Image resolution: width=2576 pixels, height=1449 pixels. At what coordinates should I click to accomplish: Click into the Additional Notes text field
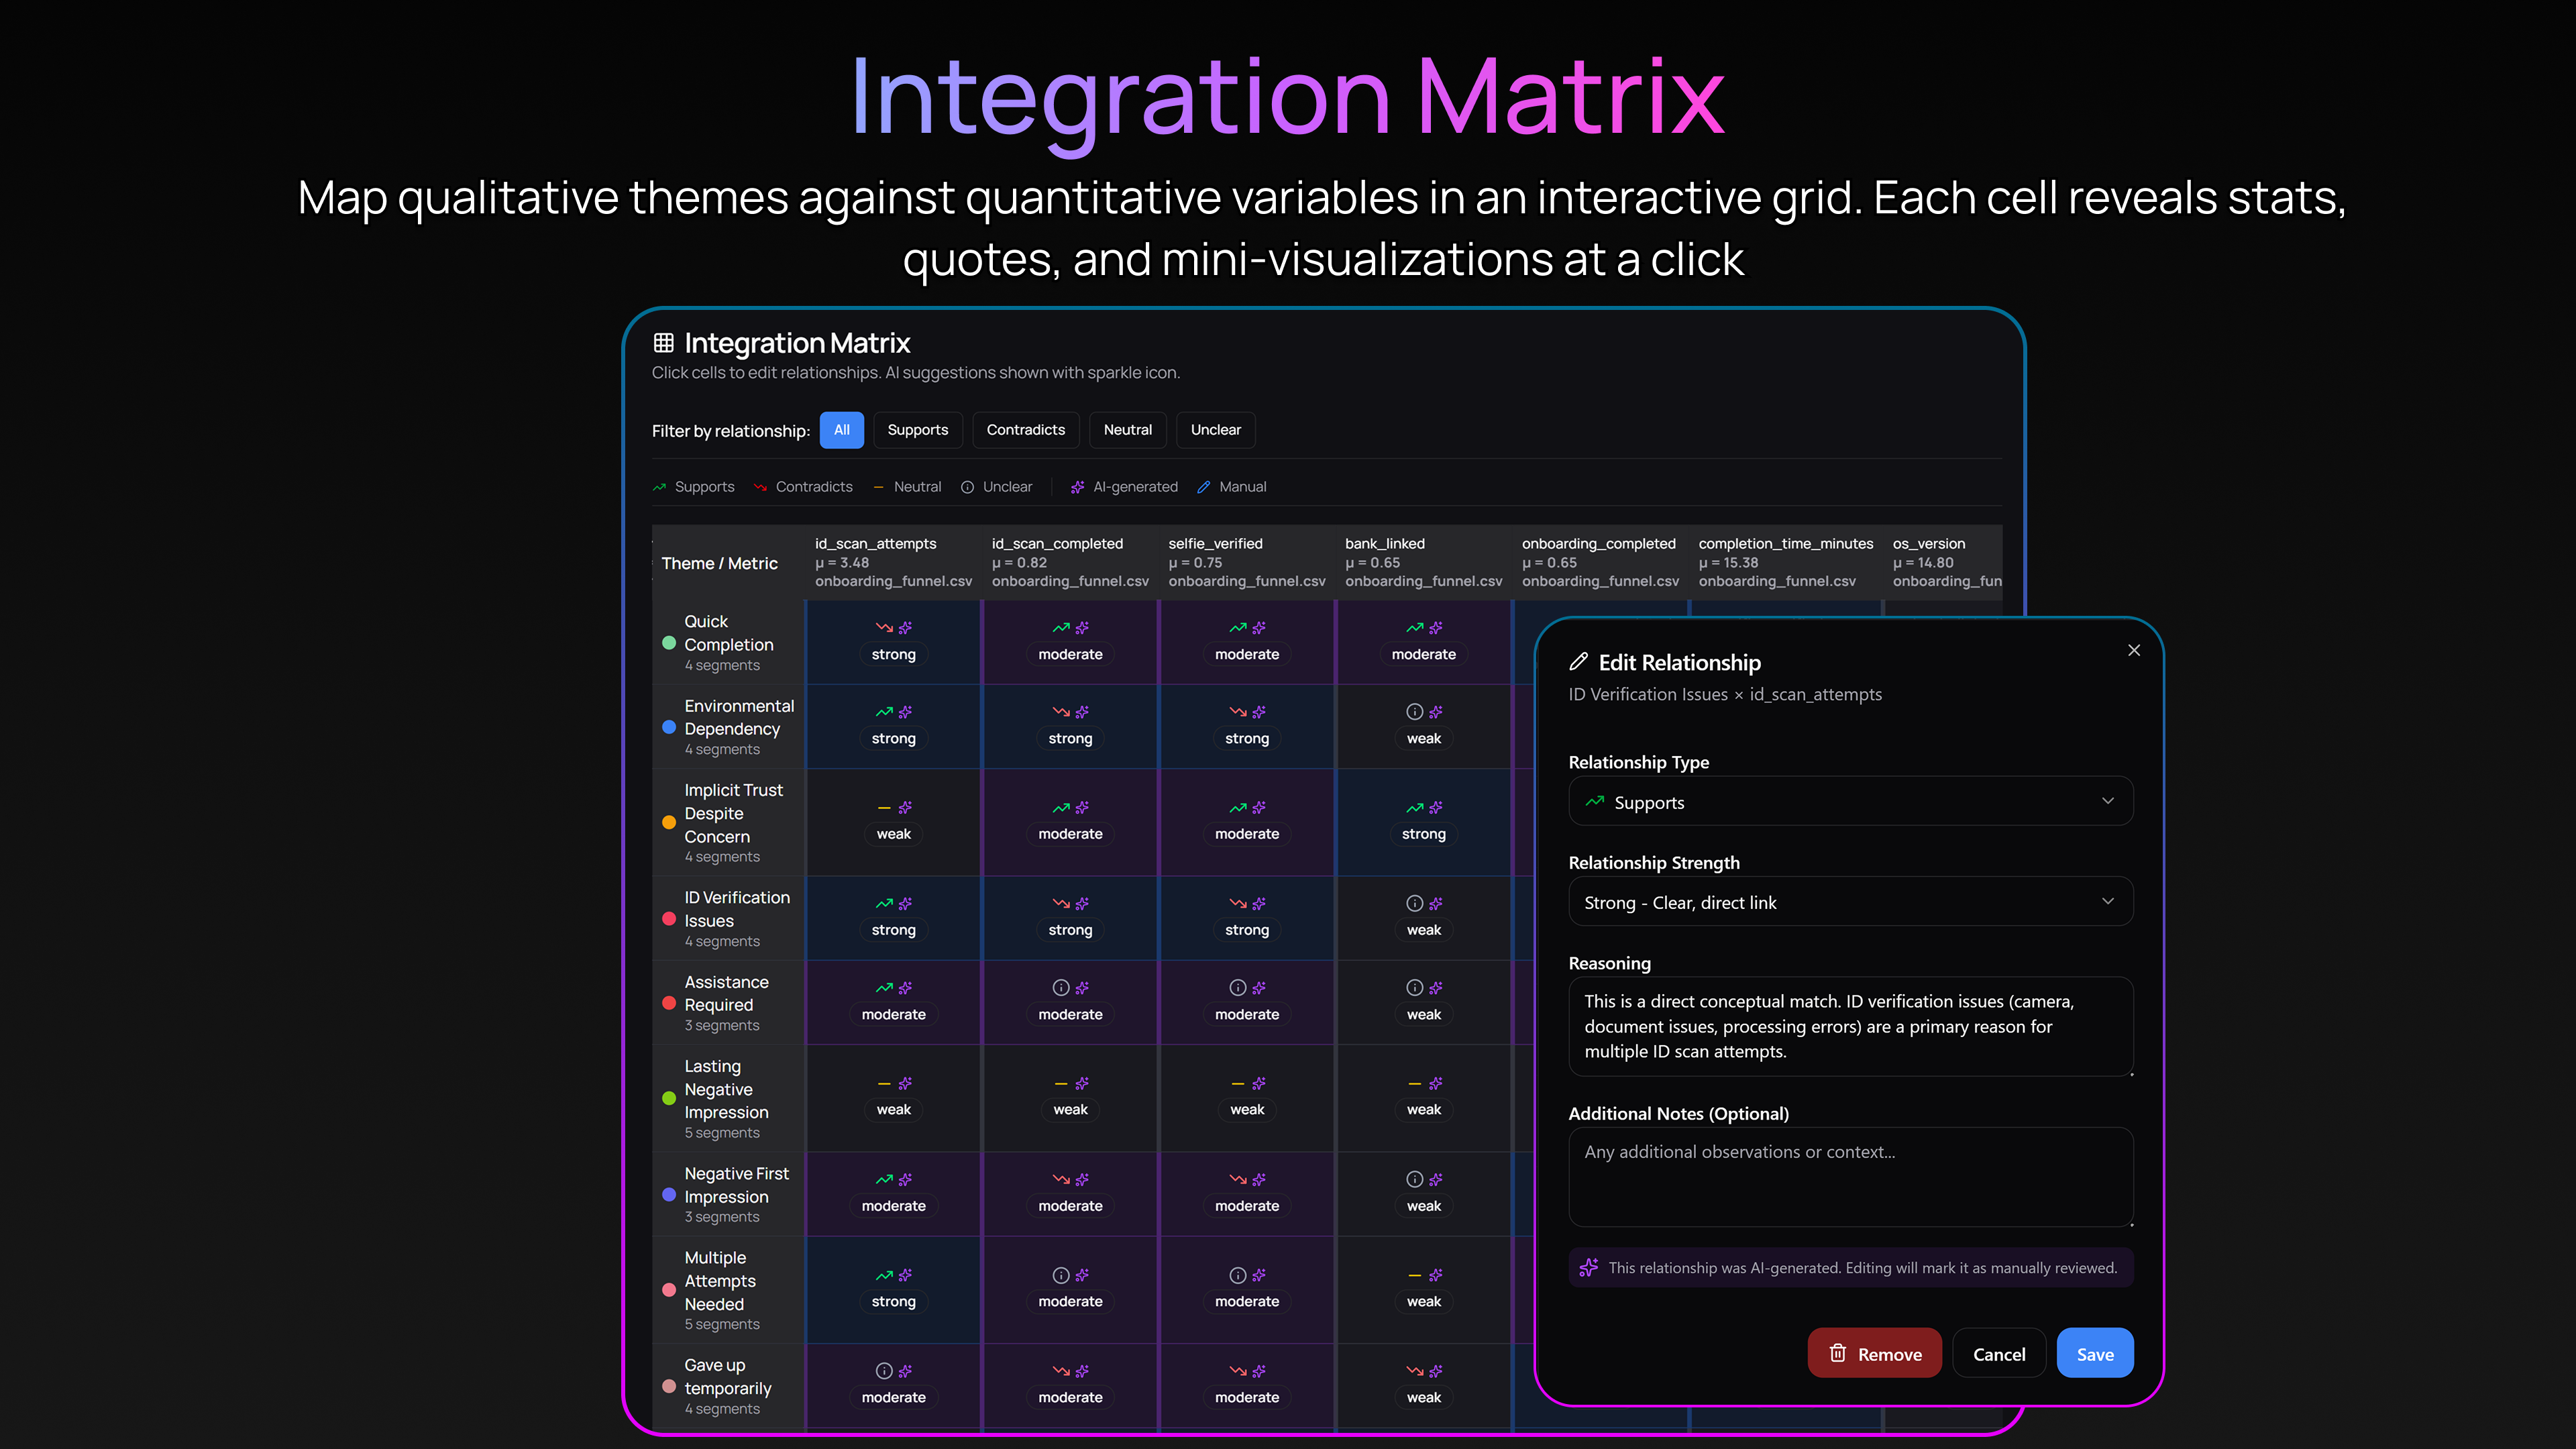tap(1850, 1177)
